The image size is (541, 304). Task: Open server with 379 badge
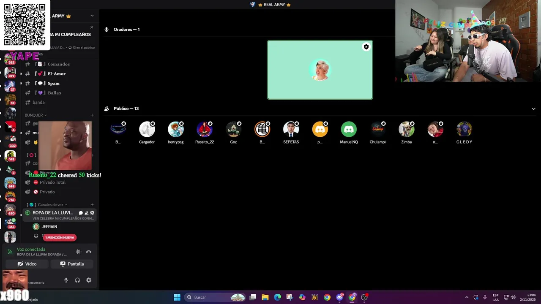click(10, 73)
